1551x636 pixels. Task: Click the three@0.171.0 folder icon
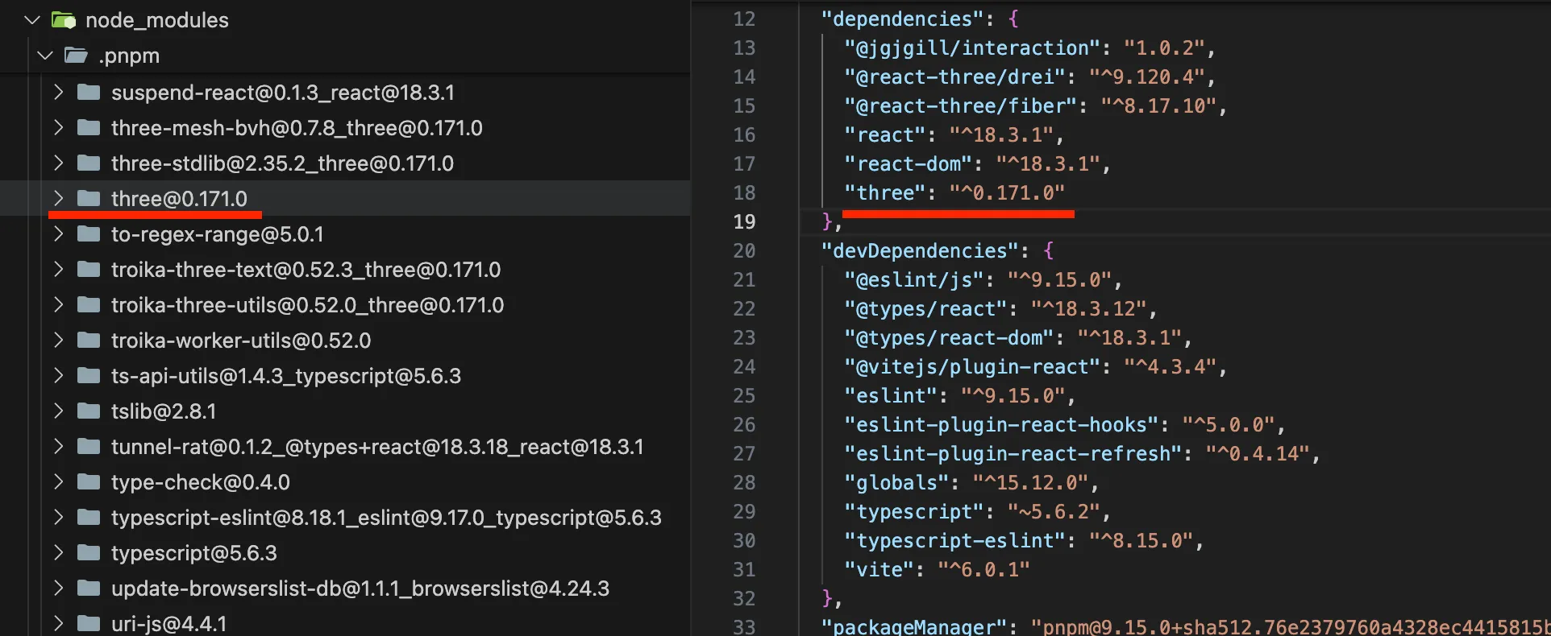(x=89, y=199)
